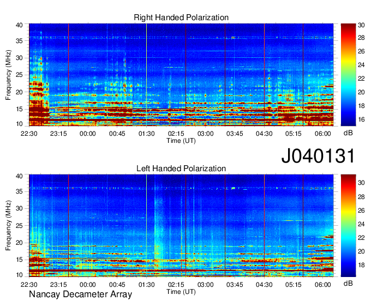Click the 30 MHz tick on the lower plot
The width and height of the screenshot is (371, 301).
[19, 208]
